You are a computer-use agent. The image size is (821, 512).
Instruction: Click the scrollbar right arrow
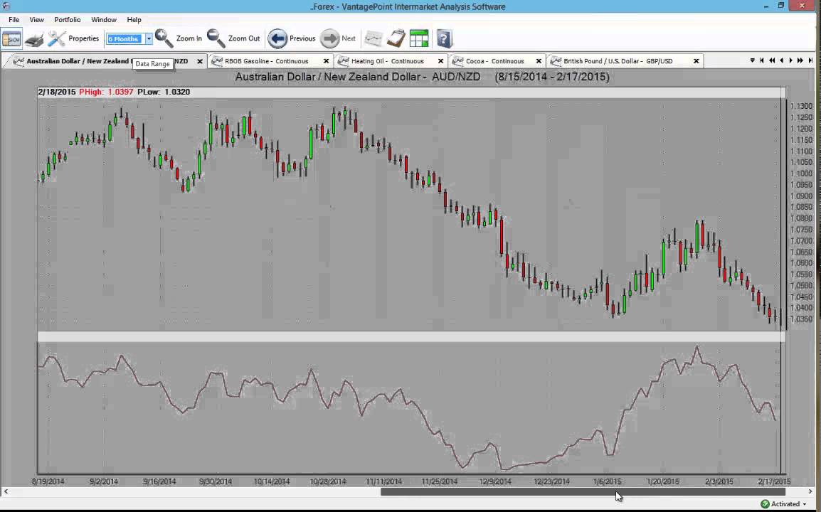pyautogui.click(x=812, y=491)
